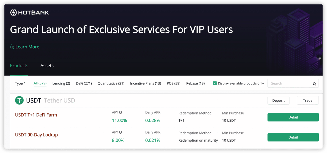Select Rebase (13) filter
The height and width of the screenshot is (153, 327).
(195, 83)
